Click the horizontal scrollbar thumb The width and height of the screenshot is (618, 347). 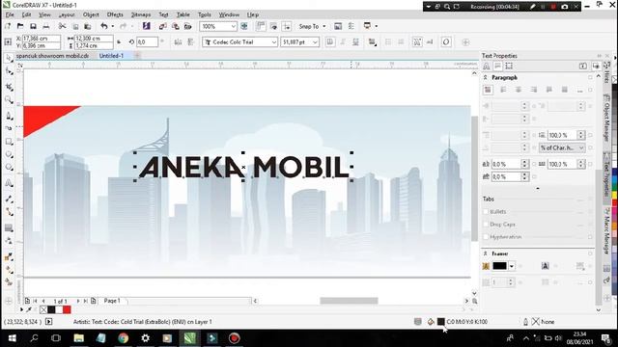tap(349, 301)
